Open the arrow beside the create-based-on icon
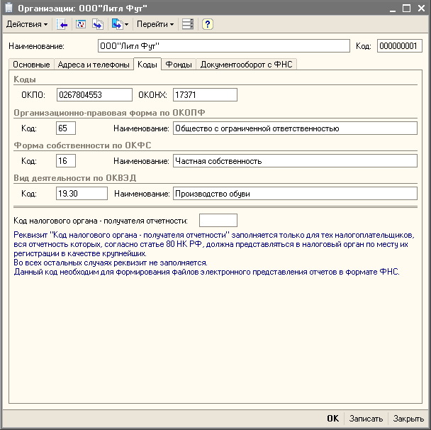 [x=126, y=24]
